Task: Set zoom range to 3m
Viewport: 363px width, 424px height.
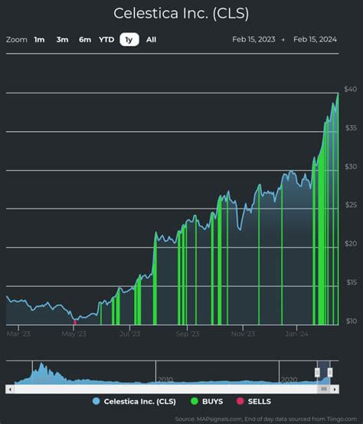Action: pos(62,40)
